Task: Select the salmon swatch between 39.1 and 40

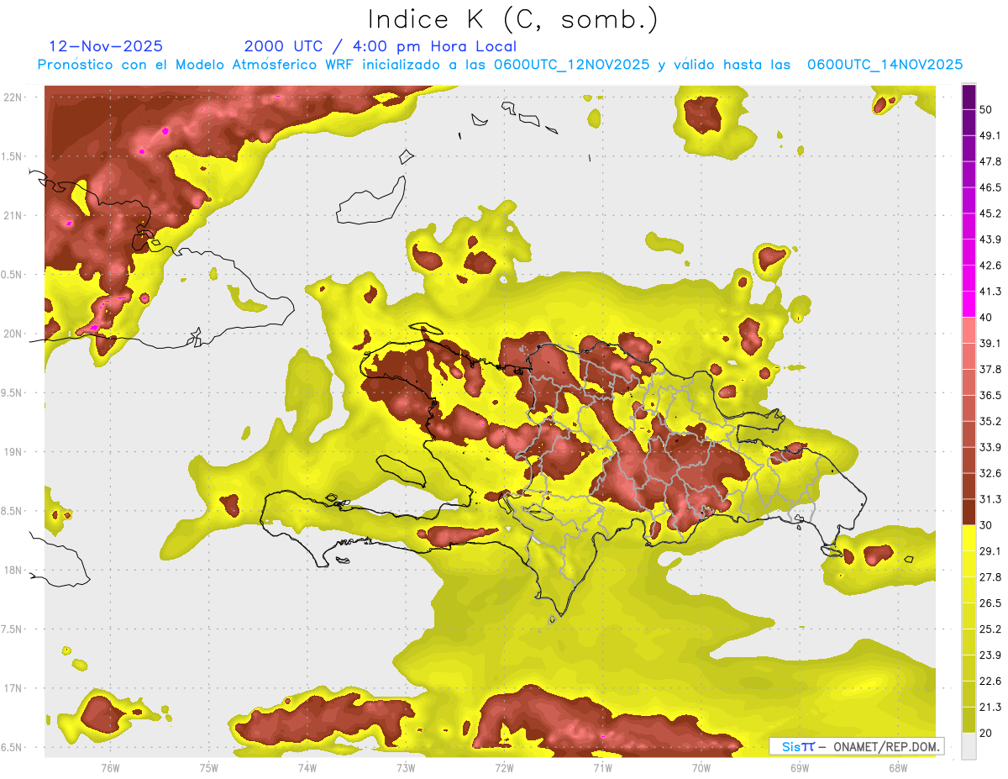Action: [x=969, y=330]
